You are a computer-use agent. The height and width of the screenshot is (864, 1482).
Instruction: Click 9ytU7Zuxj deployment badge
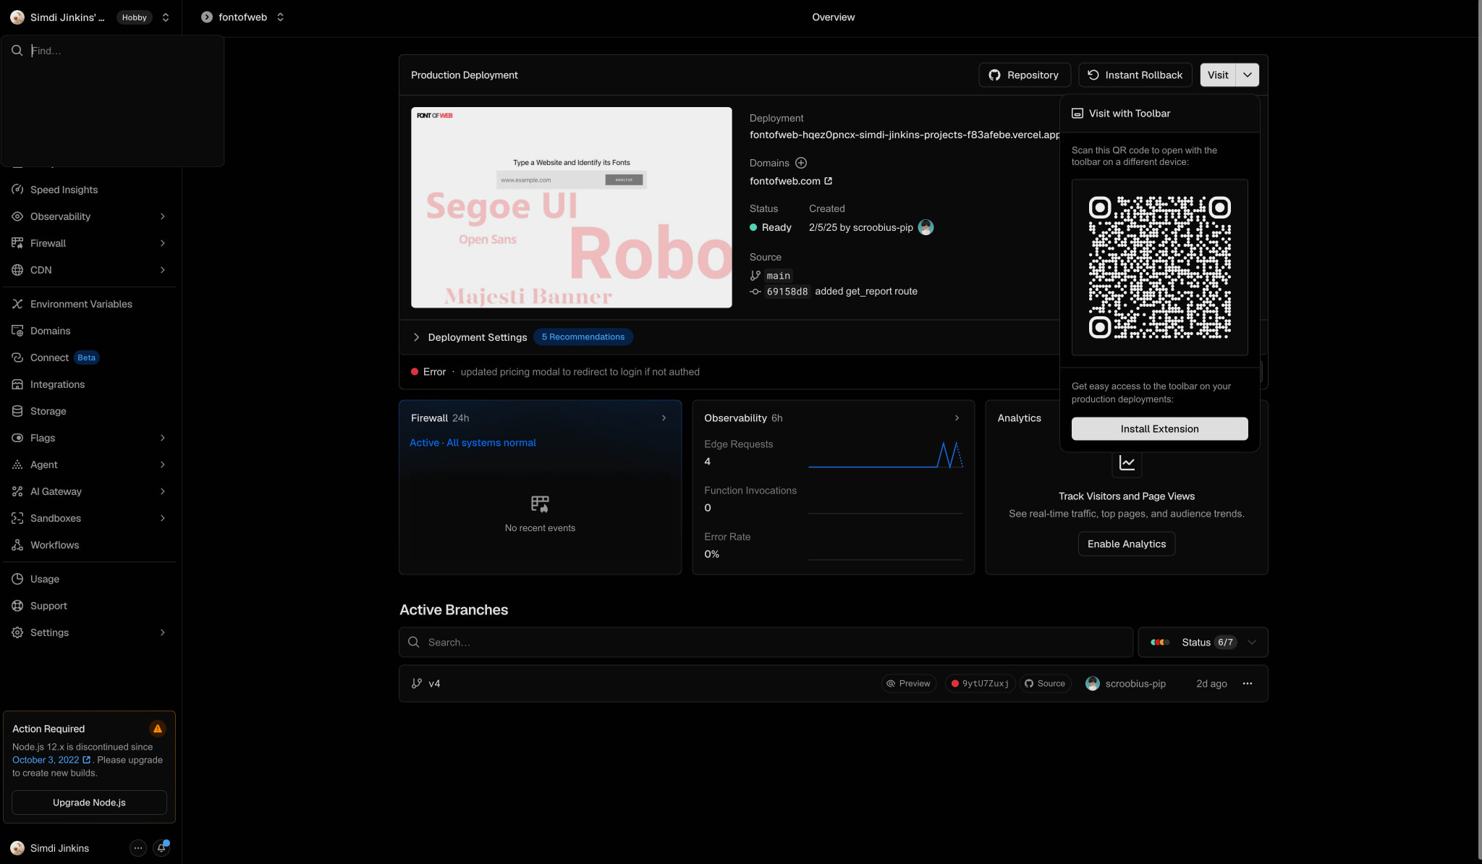980,684
